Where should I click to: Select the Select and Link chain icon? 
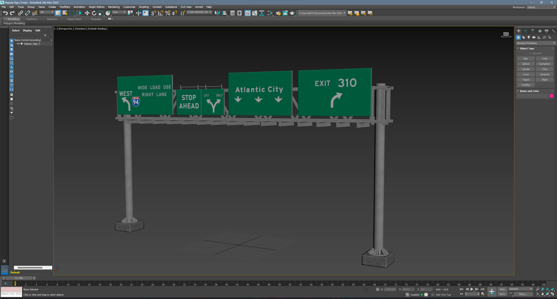(21, 13)
